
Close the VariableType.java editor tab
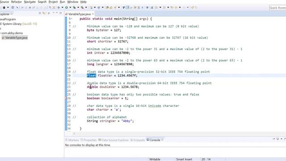93,14
